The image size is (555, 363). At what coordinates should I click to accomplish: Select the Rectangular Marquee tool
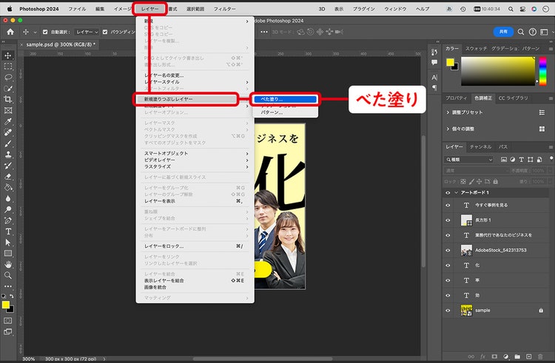pos(8,66)
